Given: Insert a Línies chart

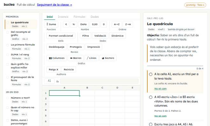Looking at the screenshot, I should click(92, 58).
